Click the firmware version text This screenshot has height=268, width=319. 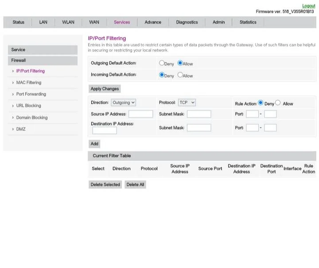tap(285, 12)
